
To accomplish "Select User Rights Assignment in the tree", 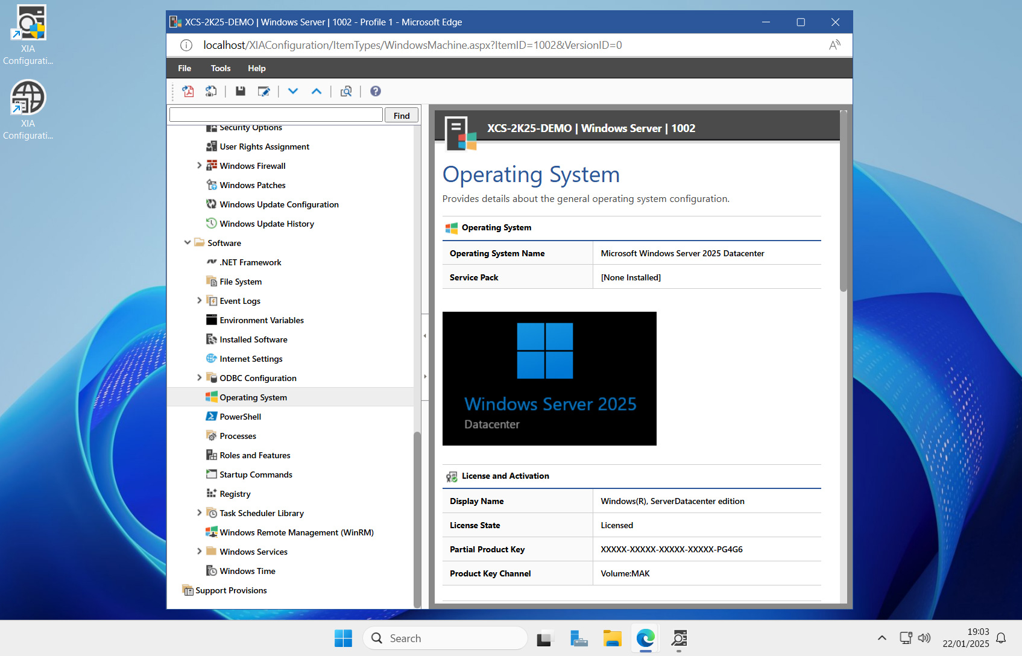I will [264, 147].
